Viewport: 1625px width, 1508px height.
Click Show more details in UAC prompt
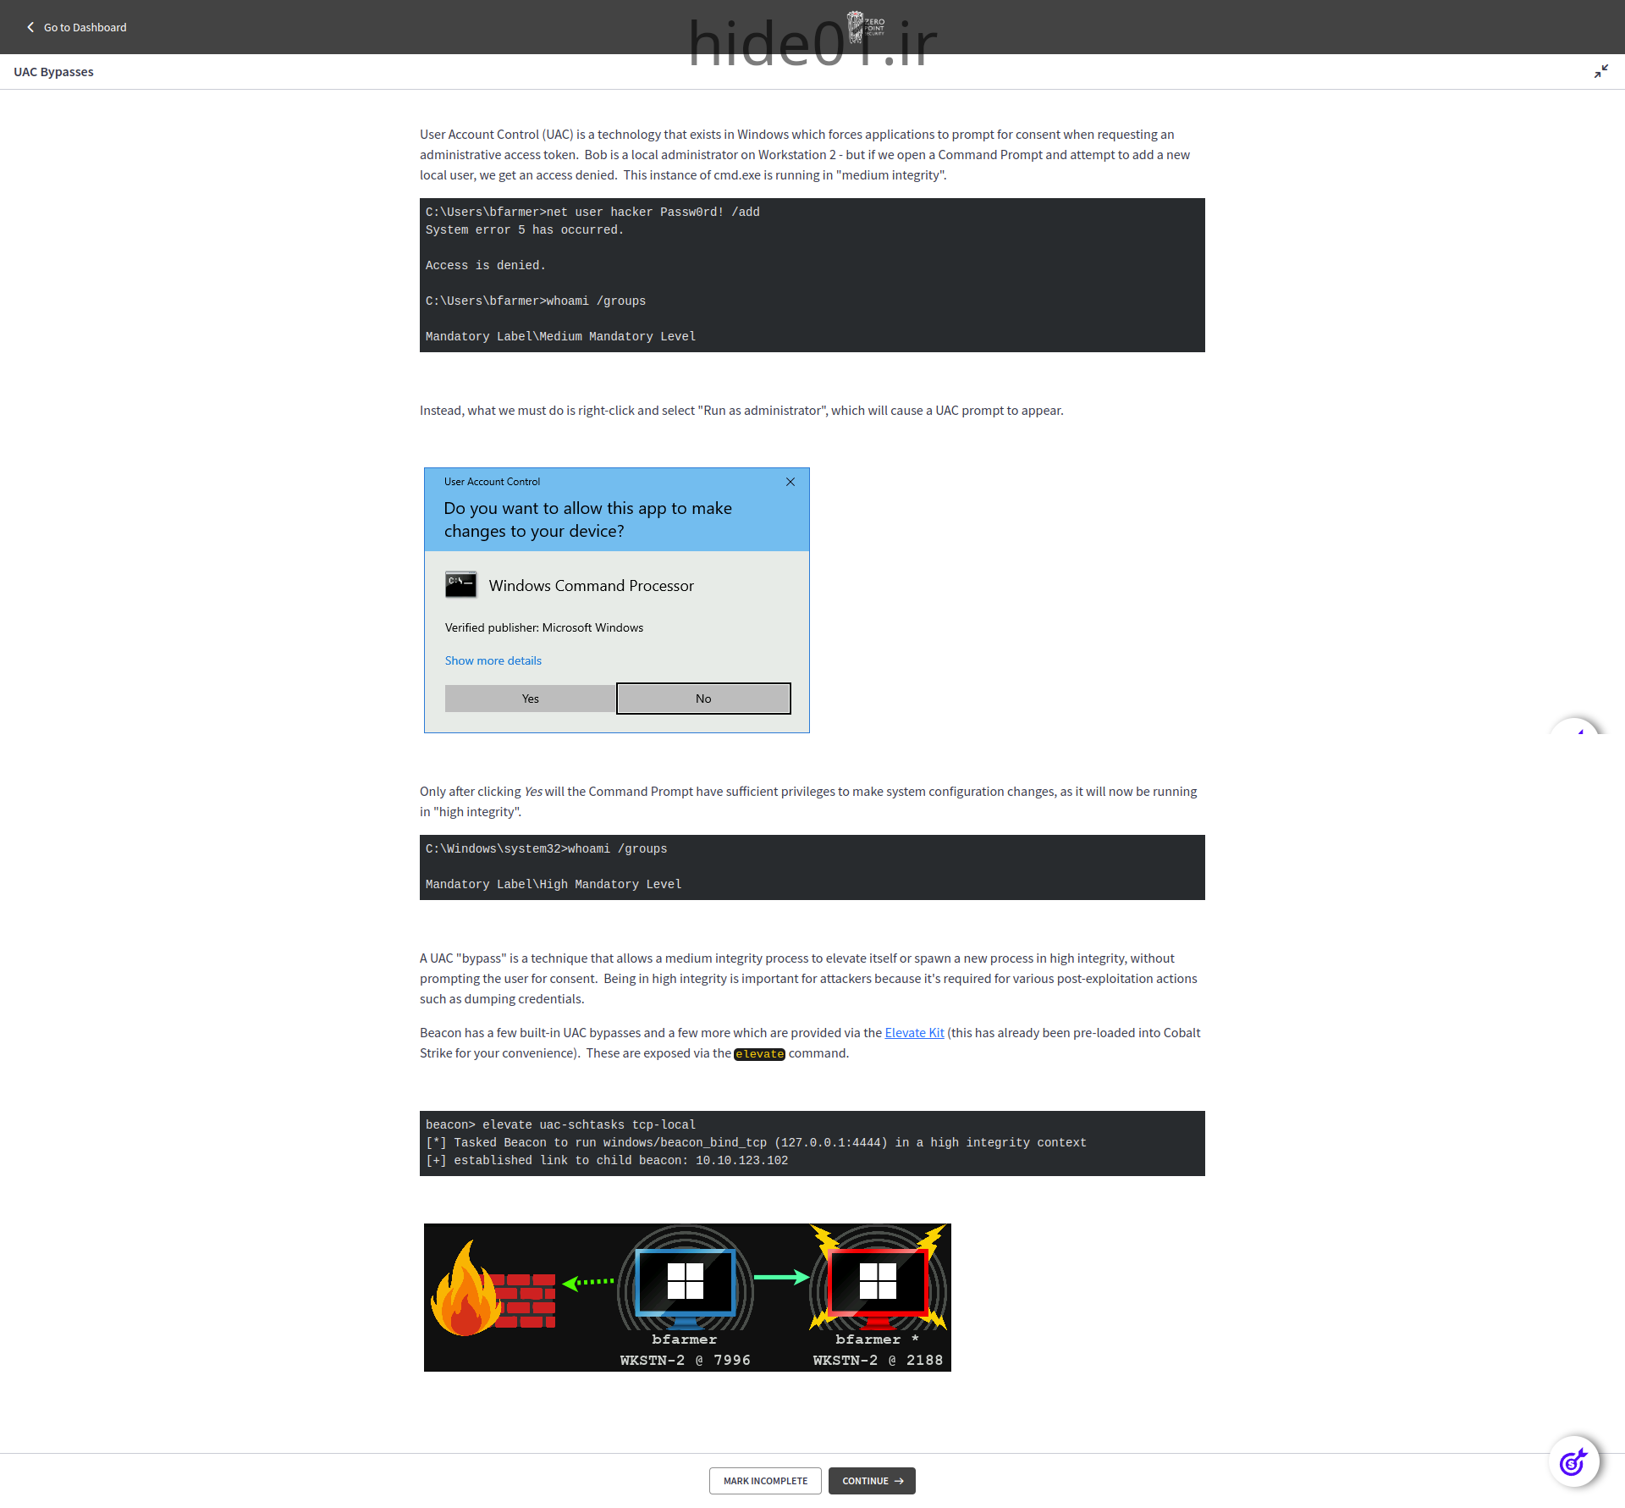click(x=493, y=660)
